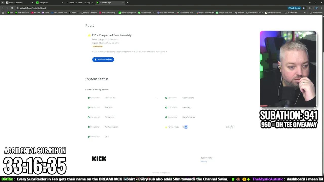Open the Chrome profile avatar
The width and height of the screenshot is (324, 182).
click(x=317, y=8)
